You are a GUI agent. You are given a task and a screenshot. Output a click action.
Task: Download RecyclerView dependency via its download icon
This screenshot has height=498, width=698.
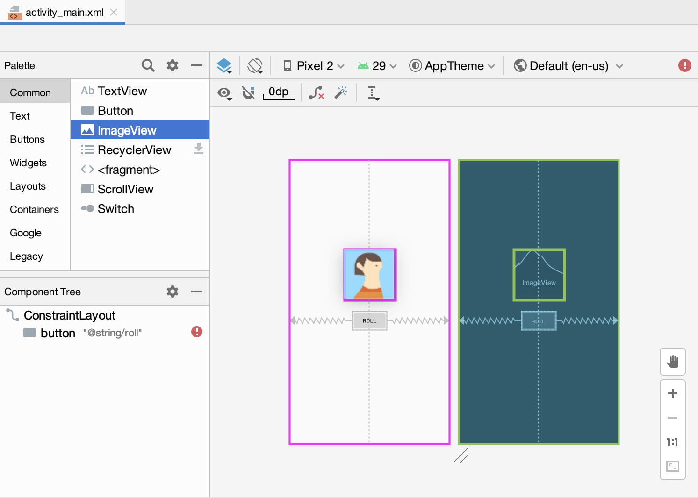(x=199, y=149)
